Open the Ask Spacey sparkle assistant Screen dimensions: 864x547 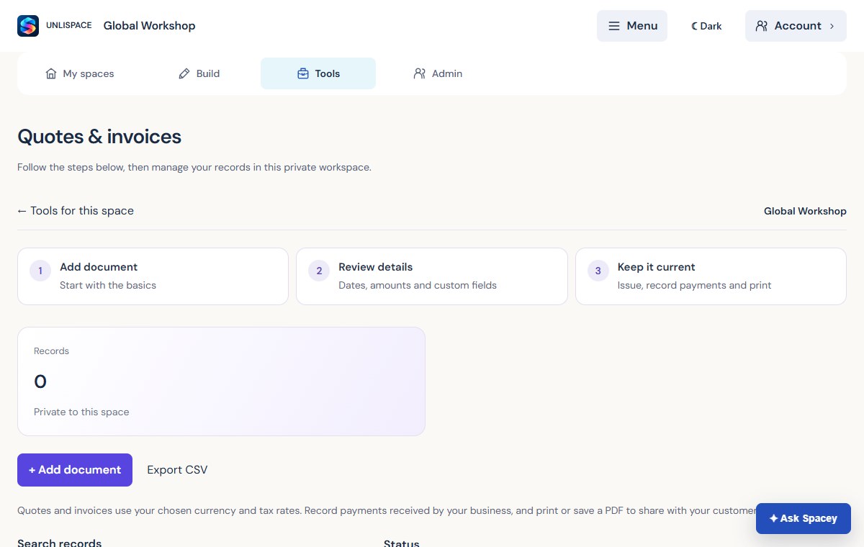click(x=804, y=518)
